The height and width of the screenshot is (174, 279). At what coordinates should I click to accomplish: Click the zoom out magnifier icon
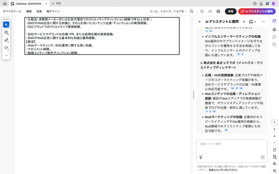[275, 170]
